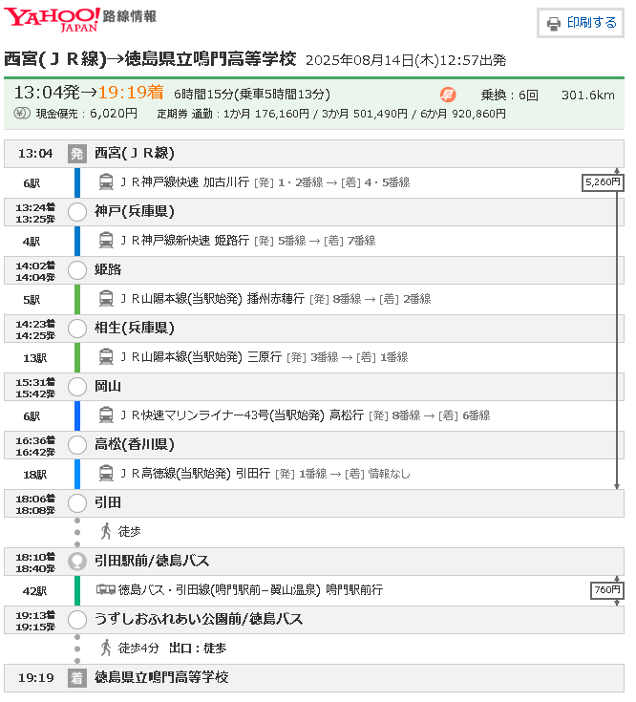Click the 18駅 stop count for 引田行
The width and height of the screenshot is (636, 702).
[35, 474]
